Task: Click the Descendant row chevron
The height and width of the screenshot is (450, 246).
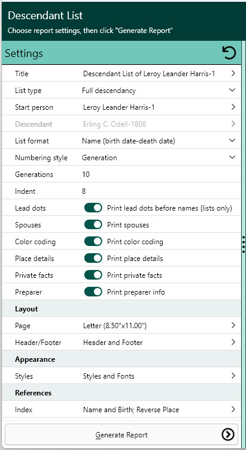Action: click(x=233, y=124)
